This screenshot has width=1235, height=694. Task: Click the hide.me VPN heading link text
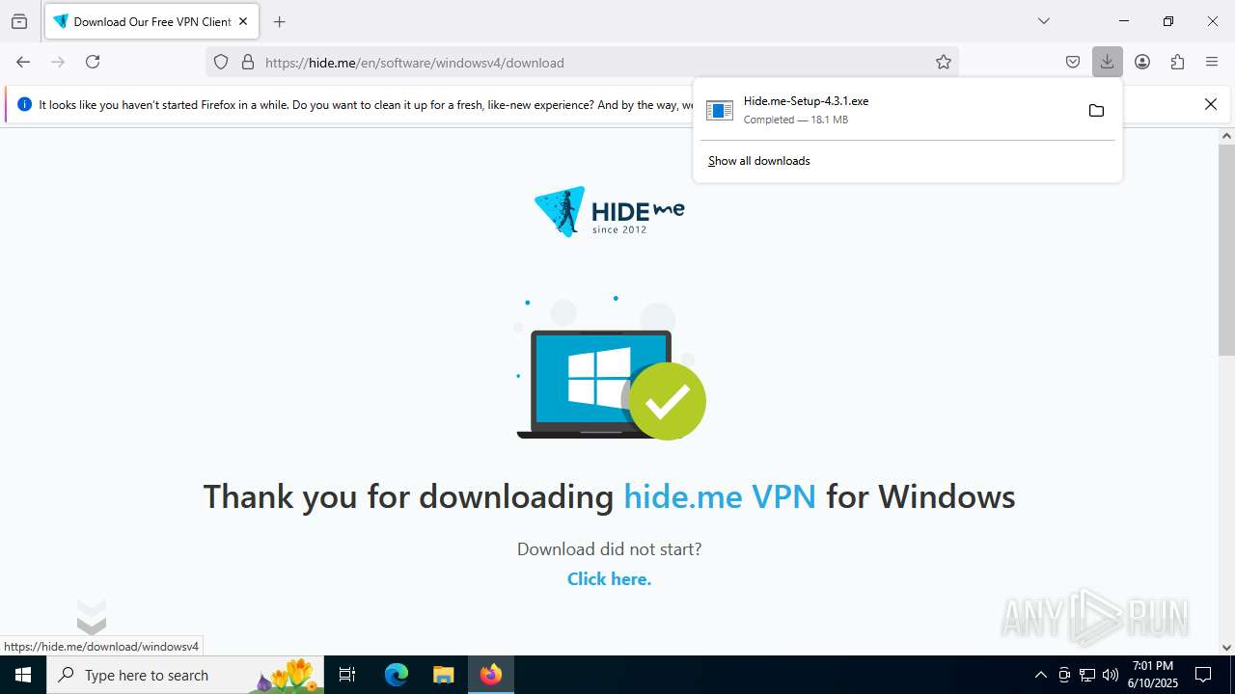(x=720, y=496)
